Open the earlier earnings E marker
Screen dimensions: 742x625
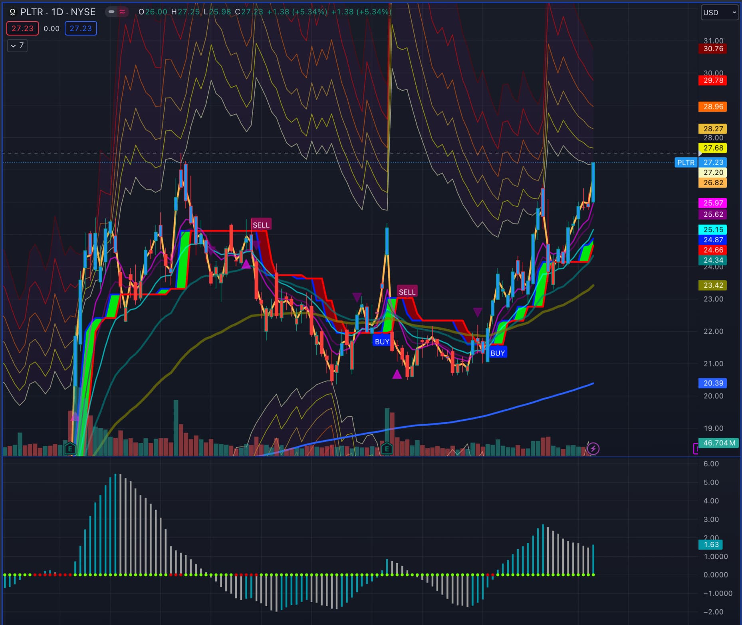pyautogui.click(x=70, y=449)
